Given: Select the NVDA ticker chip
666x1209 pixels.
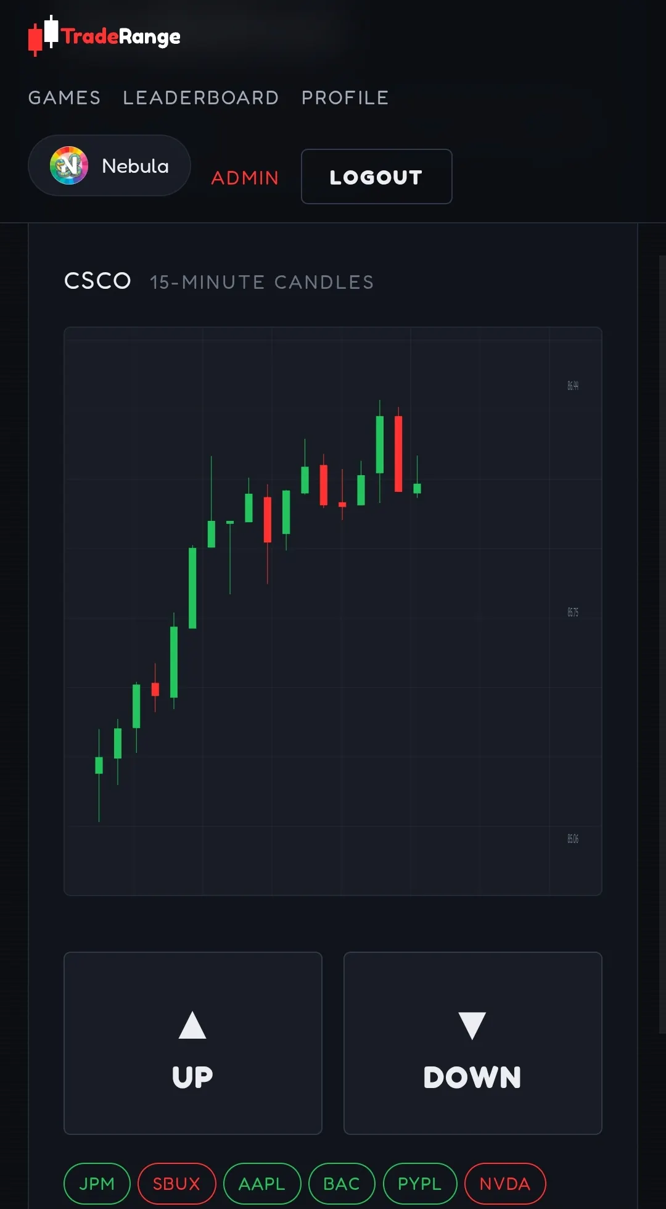Looking at the screenshot, I should click(x=505, y=1184).
